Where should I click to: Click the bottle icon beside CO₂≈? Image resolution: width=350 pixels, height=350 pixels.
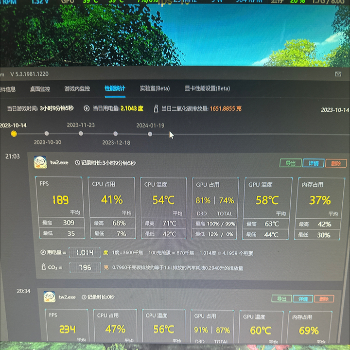click(x=44, y=266)
